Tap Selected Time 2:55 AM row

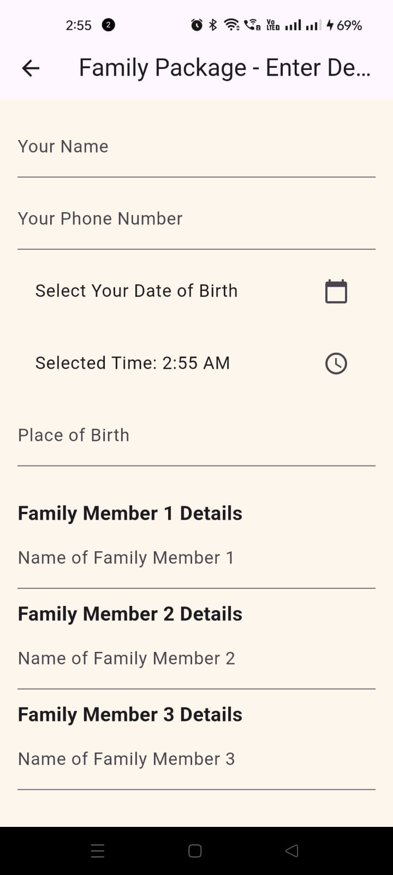click(133, 363)
